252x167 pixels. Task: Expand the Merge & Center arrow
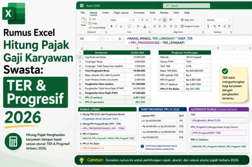[202, 26]
